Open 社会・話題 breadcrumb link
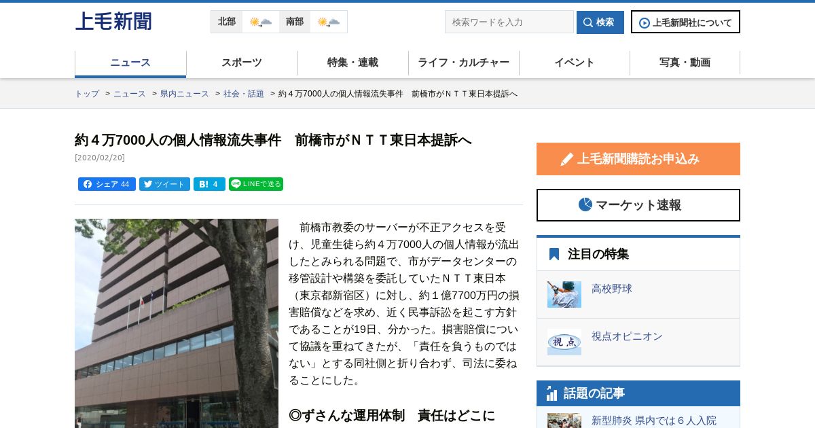This screenshot has width=815, height=428. (x=244, y=94)
